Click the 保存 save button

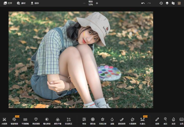pyautogui.click(x=35, y=3)
